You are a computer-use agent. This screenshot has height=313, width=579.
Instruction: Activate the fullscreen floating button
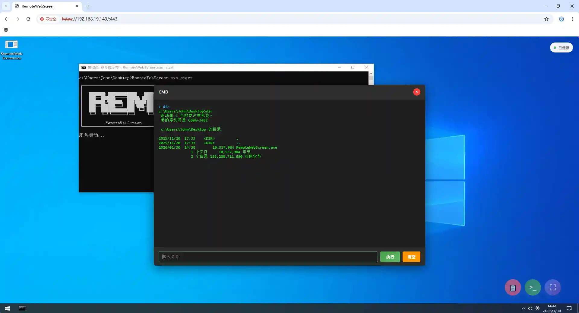pos(553,287)
